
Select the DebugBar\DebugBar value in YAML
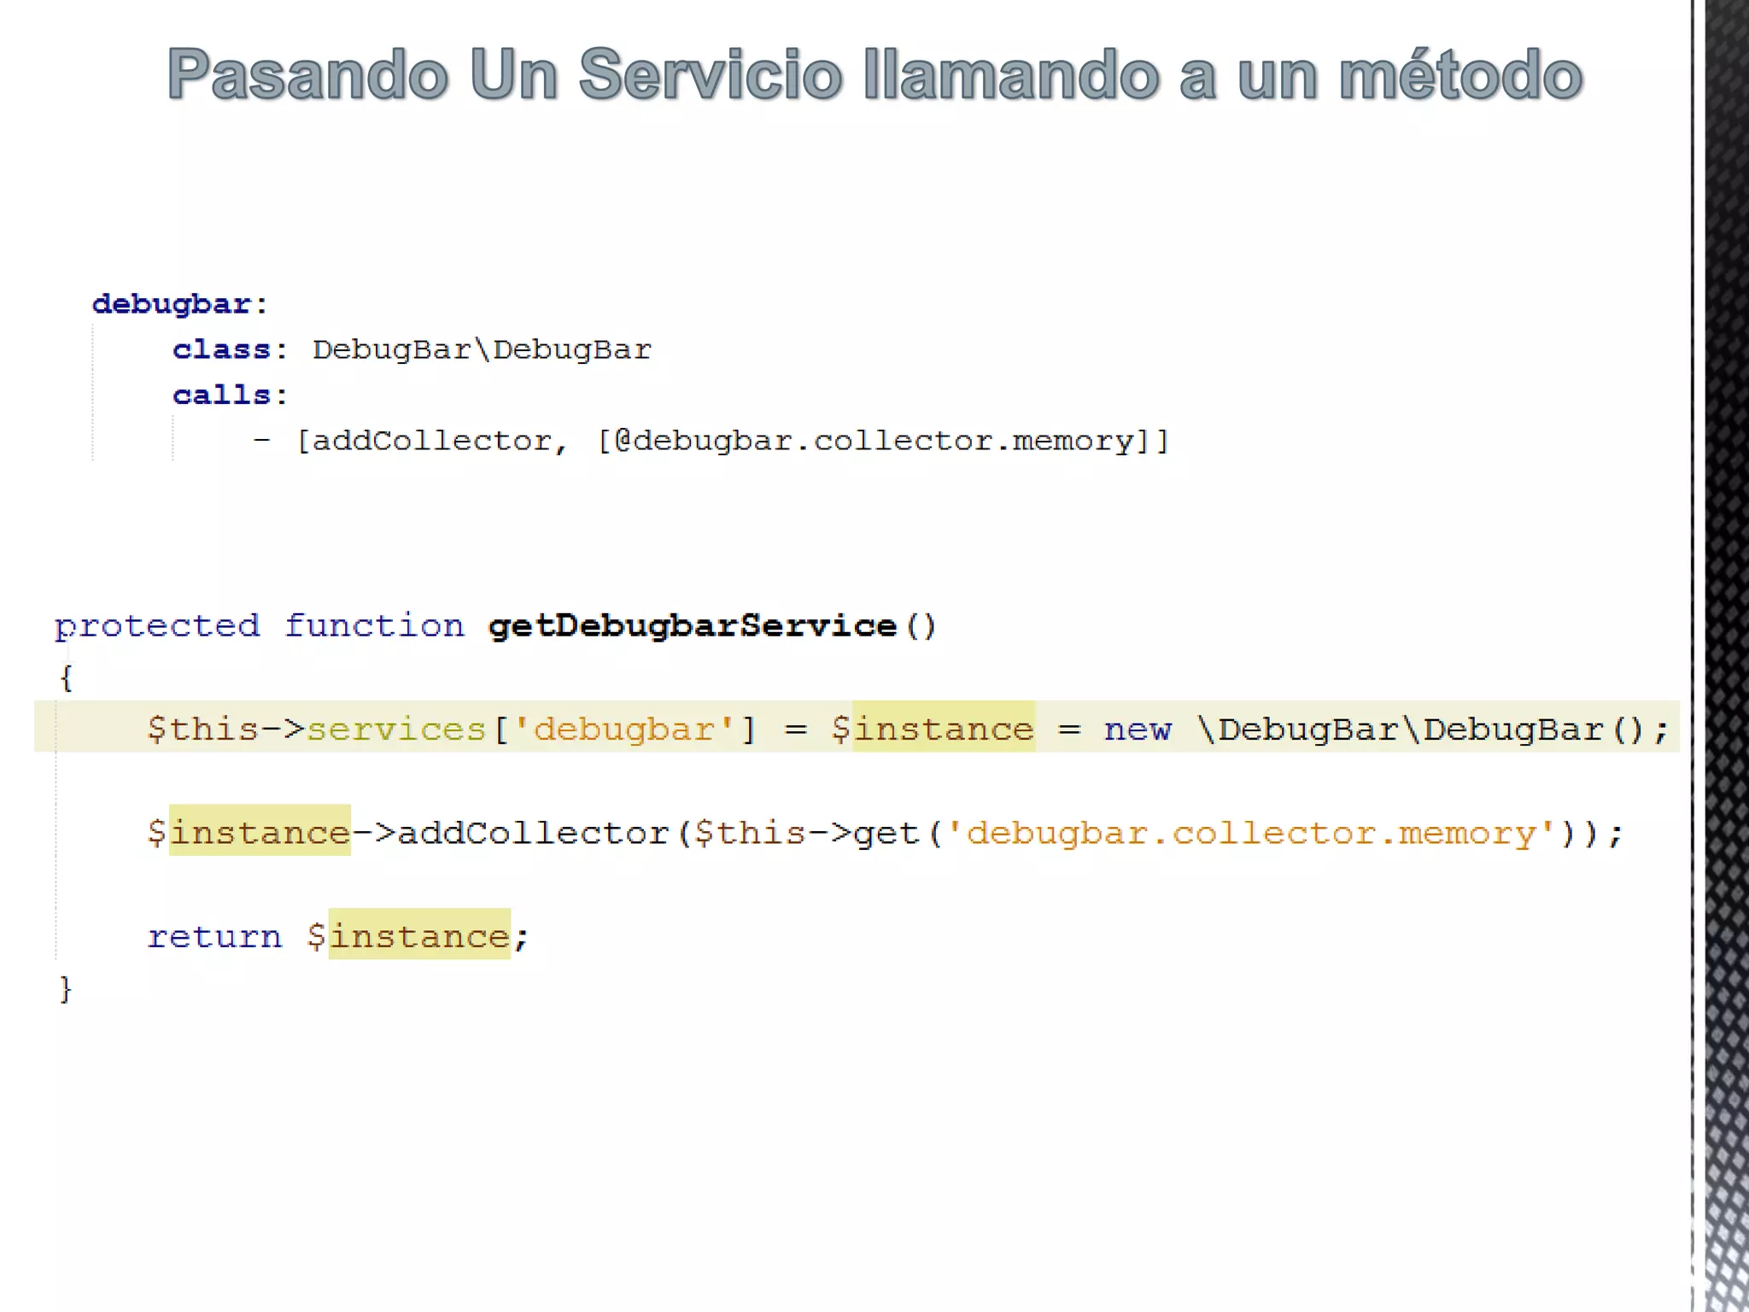482,349
